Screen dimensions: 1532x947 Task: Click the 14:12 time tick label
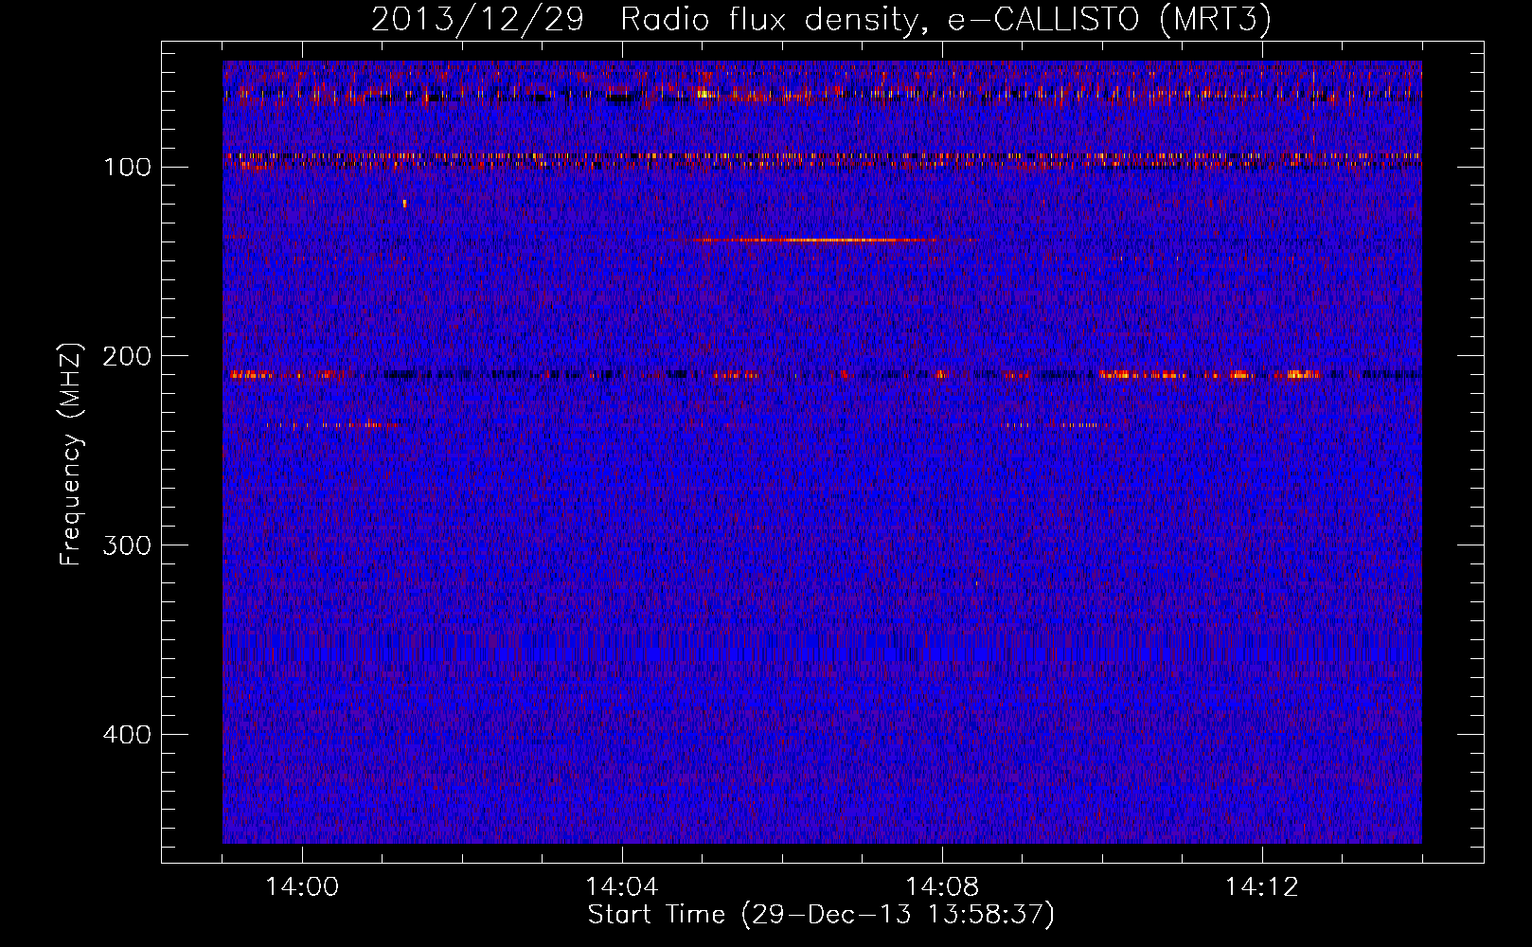click(x=1262, y=887)
